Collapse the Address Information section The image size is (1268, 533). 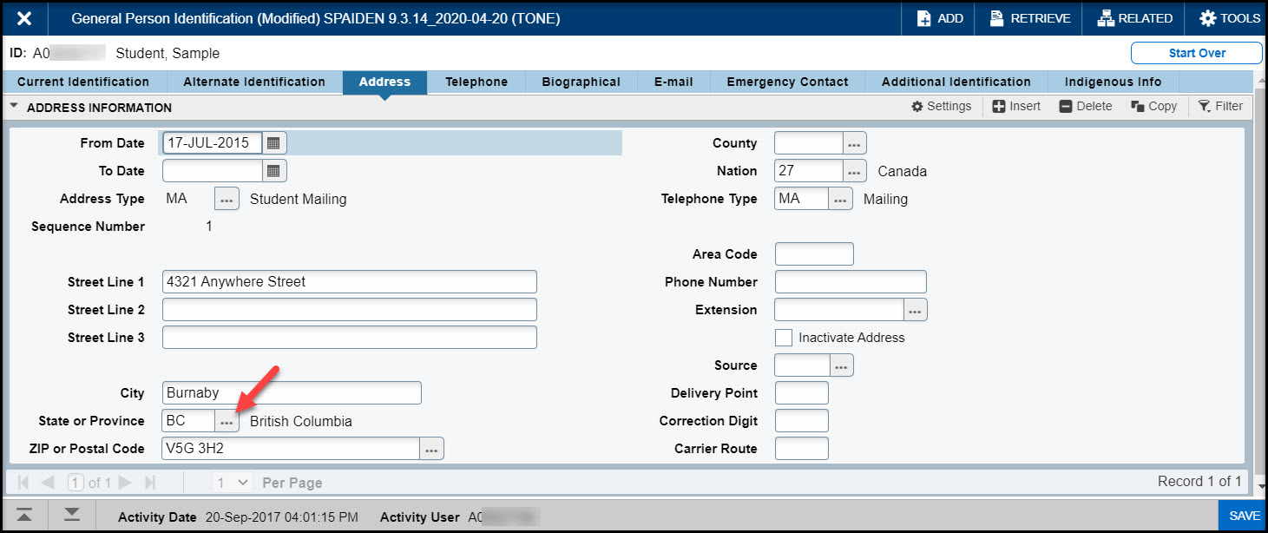[x=14, y=108]
